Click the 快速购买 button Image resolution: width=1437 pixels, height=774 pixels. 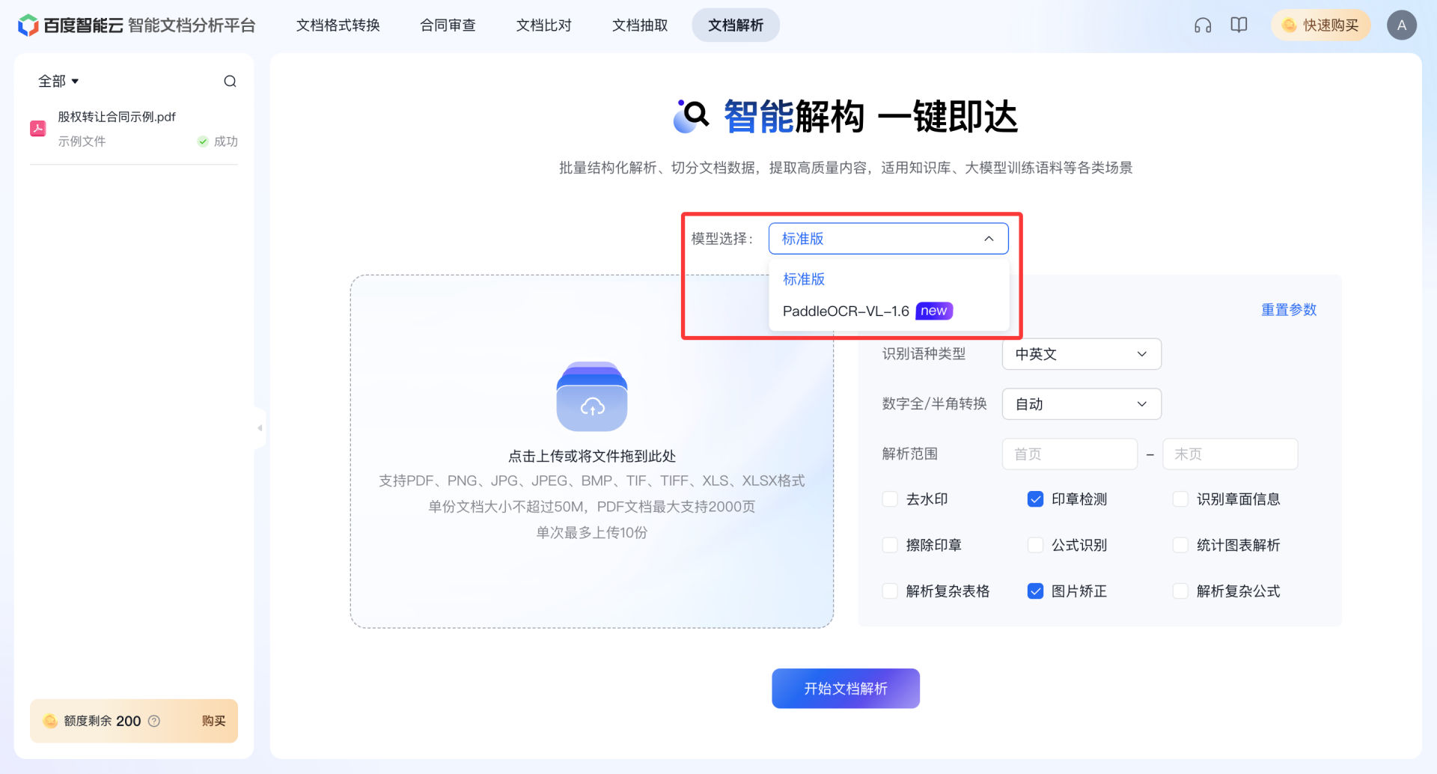tap(1321, 25)
